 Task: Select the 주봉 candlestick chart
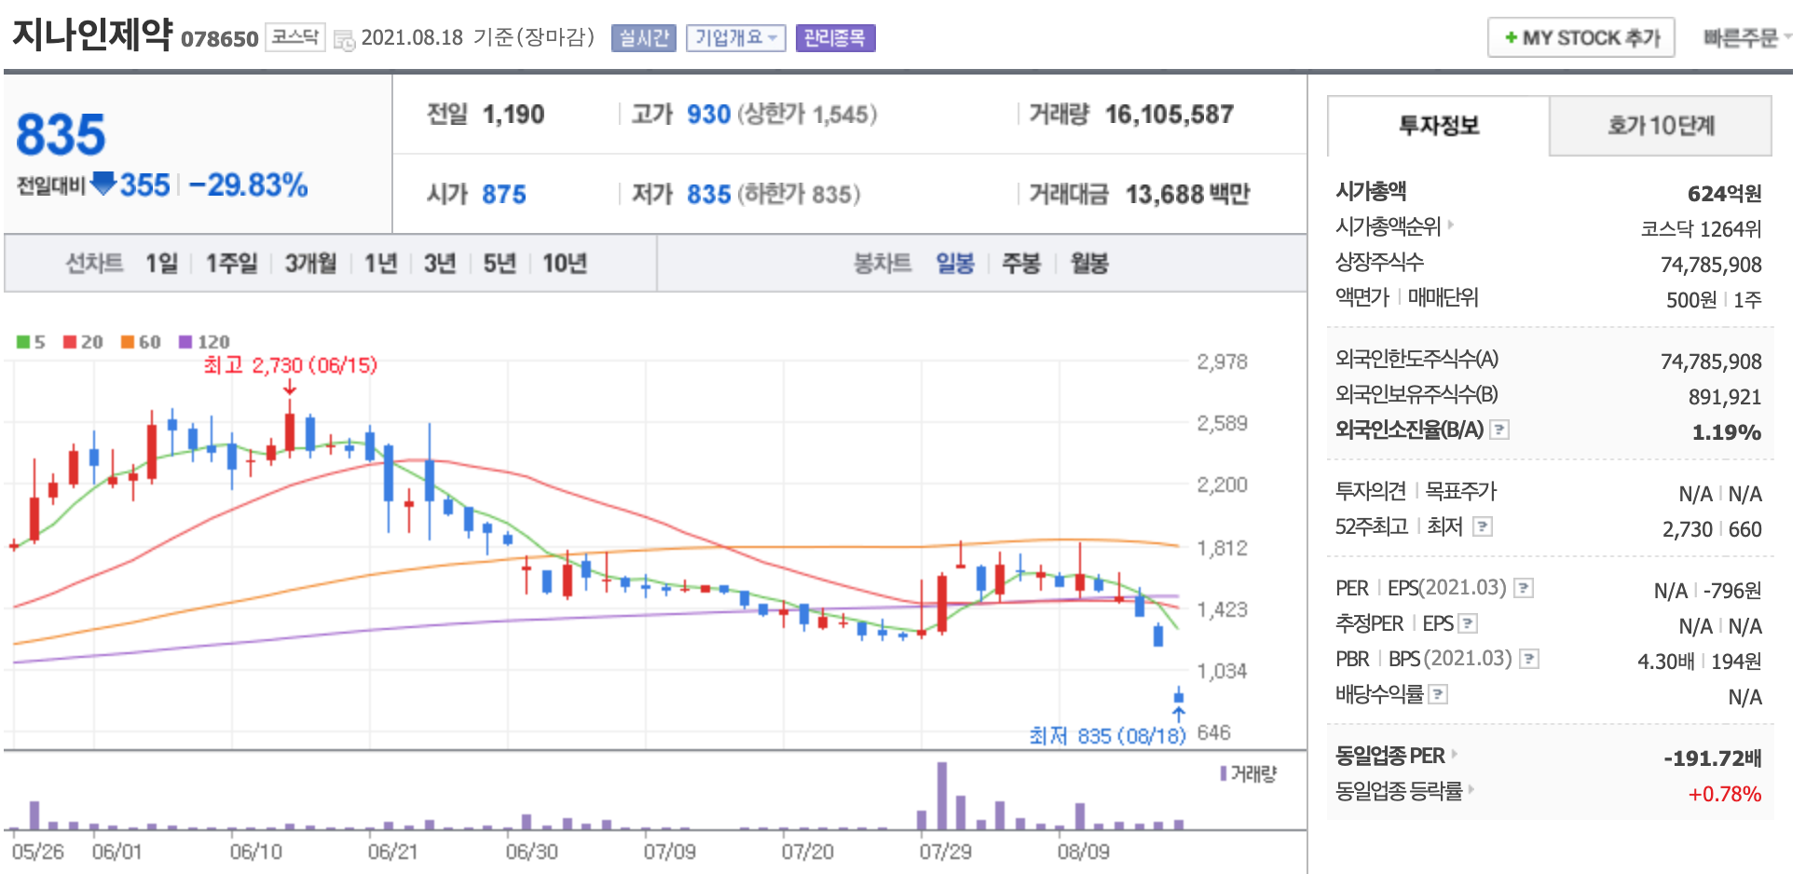(1021, 264)
